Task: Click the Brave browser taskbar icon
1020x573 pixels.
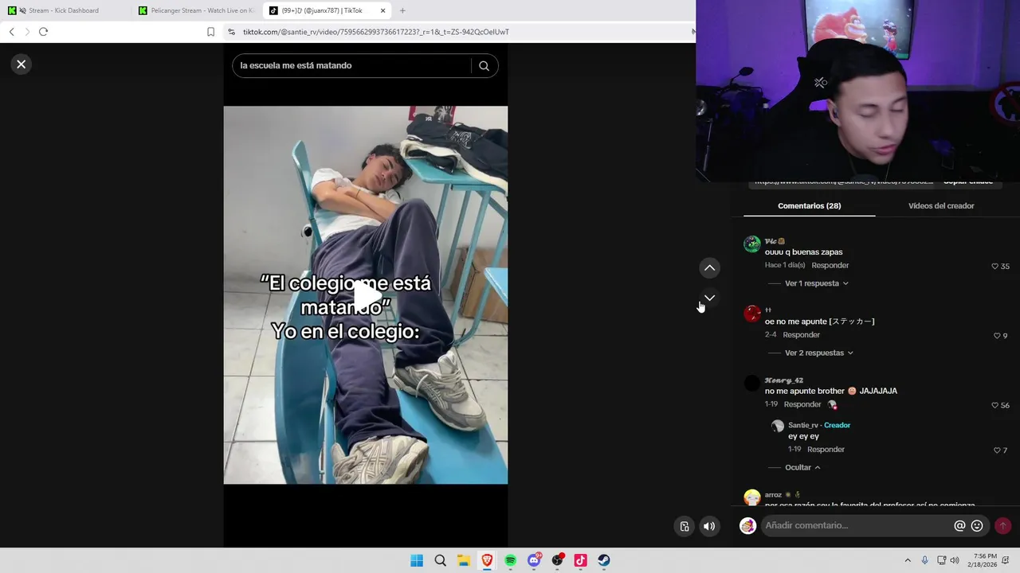Action: pyautogui.click(x=487, y=560)
